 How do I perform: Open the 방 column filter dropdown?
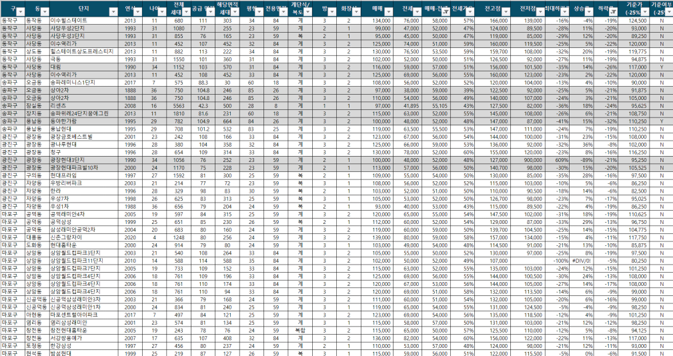pyautogui.click(x=333, y=12)
